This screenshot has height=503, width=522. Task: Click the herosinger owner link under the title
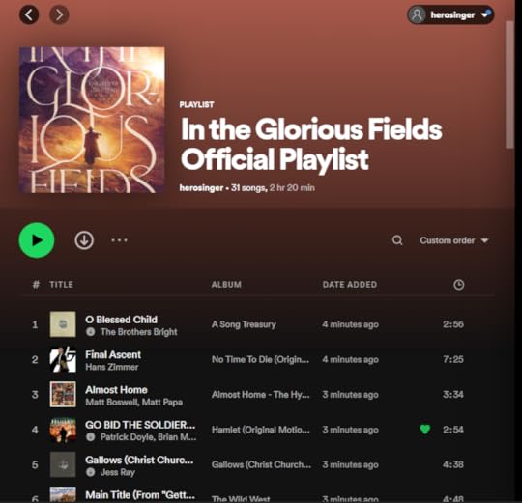point(201,188)
